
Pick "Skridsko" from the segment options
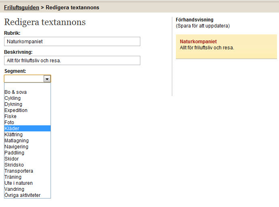[x=27, y=165]
